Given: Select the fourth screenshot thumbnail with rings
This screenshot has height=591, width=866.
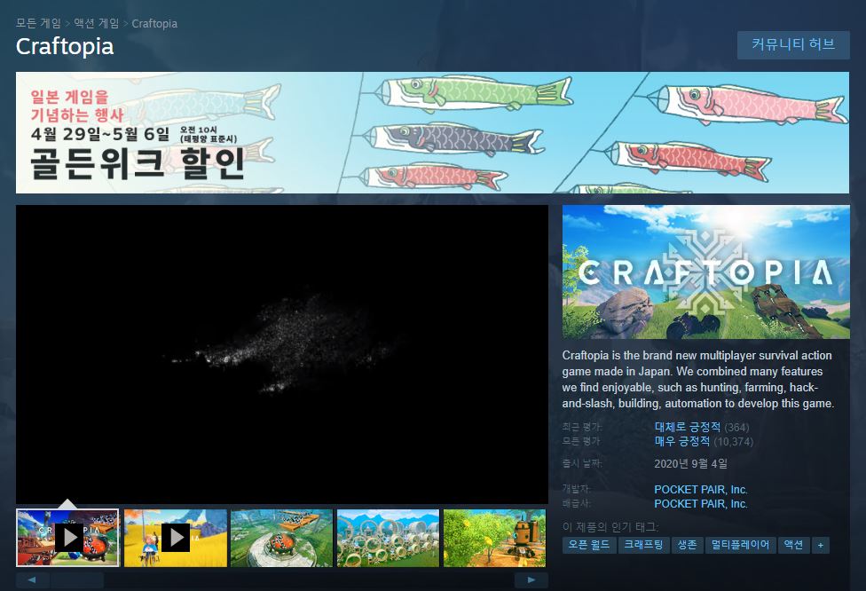Looking at the screenshot, I should 388,538.
